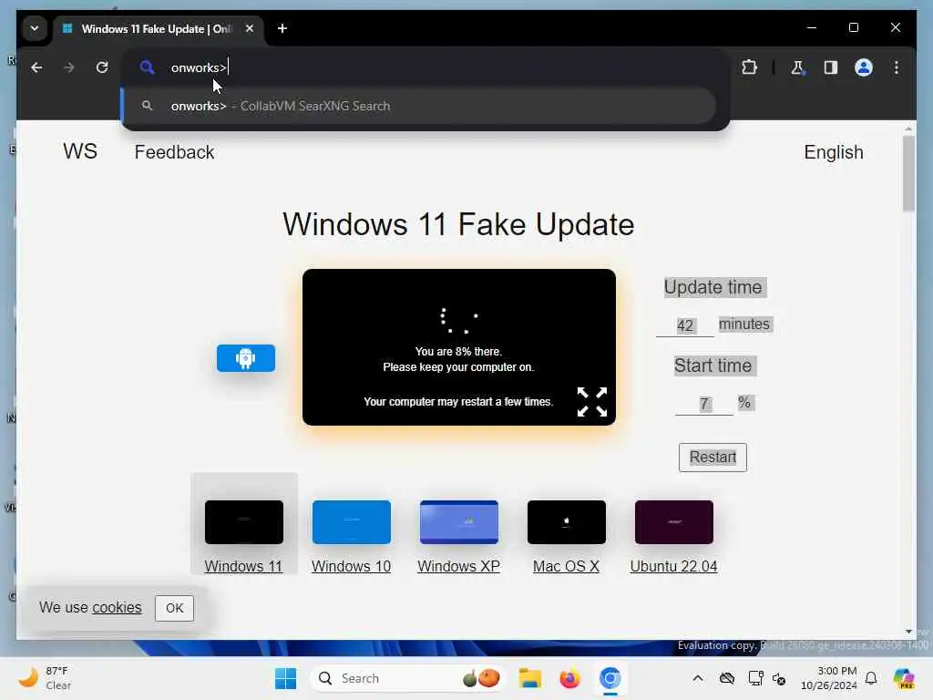Select the Windows 11 thumbnail
Viewport: 933px width, 700px height.
point(244,522)
